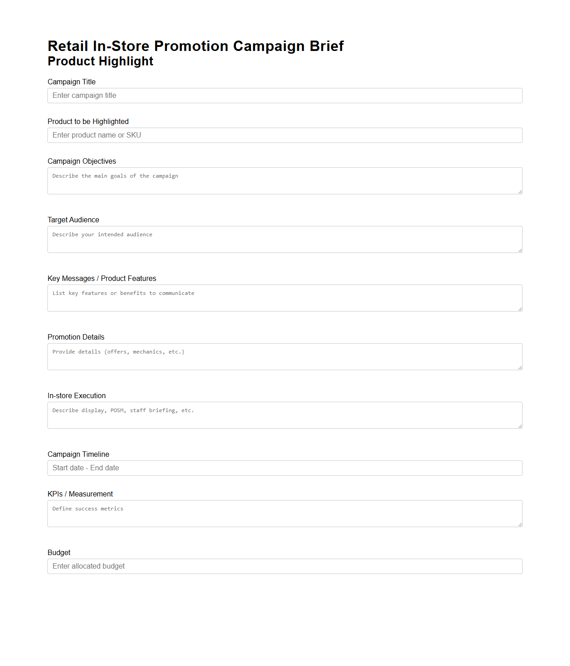Click the Budget label
This screenshot has width=570, height=666.
pyautogui.click(x=59, y=552)
